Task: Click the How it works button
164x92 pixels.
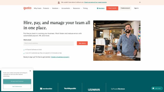Action: click(x=112, y=8)
